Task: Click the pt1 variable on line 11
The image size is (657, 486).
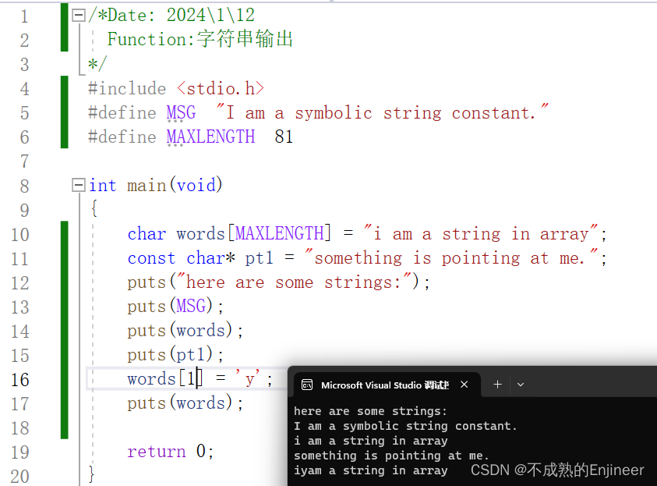Action: (x=260, y=258)
